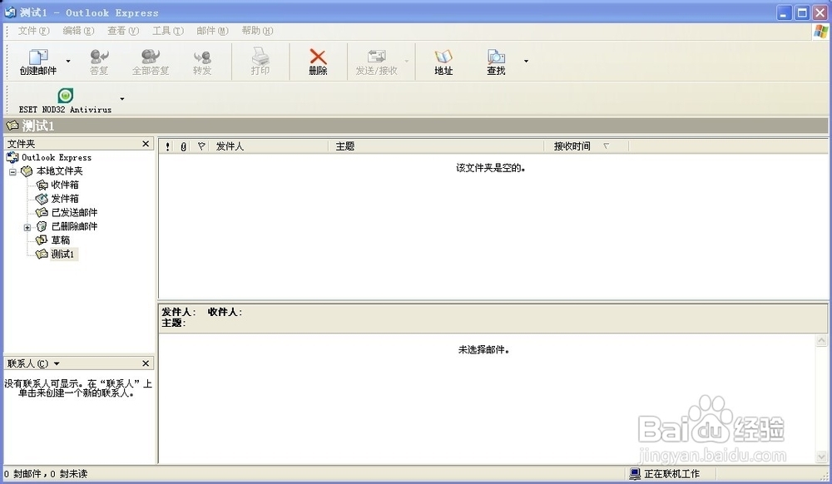
Task: Click 正在联机工作 in the status bar
Action: [670, 473]
